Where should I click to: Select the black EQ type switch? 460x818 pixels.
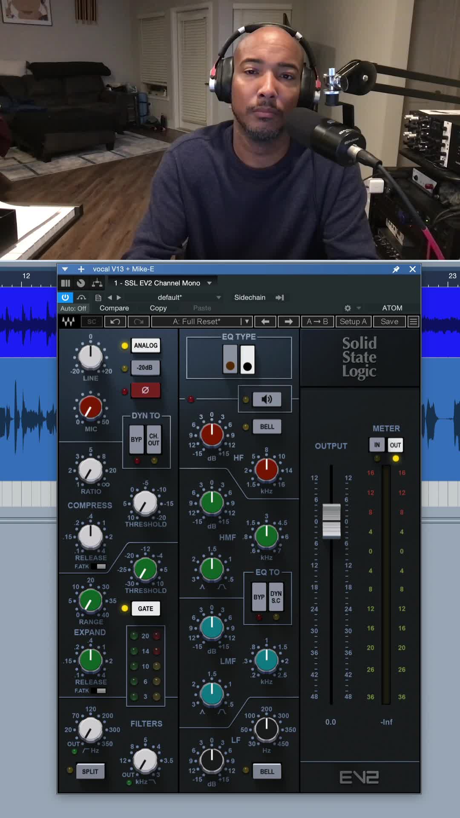[247, 359]
